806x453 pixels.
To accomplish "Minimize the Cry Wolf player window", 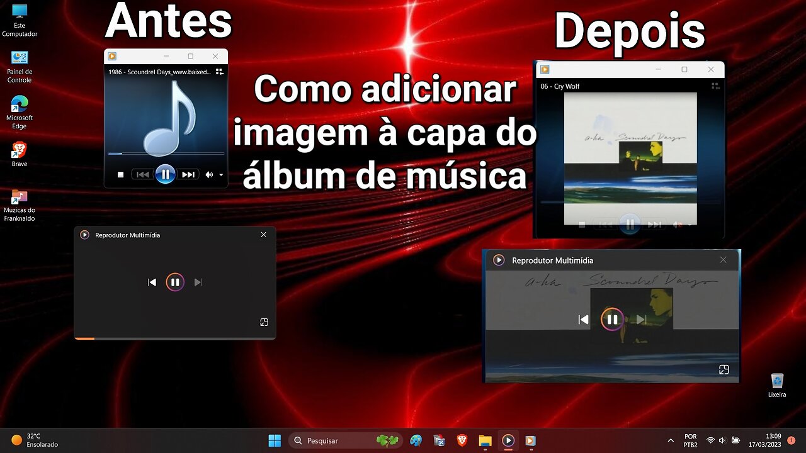I will (x=658, y=69).
